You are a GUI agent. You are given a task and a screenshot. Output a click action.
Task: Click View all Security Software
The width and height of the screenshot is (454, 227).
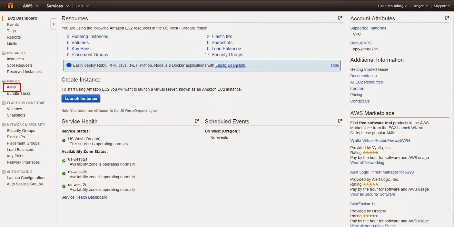373,194
